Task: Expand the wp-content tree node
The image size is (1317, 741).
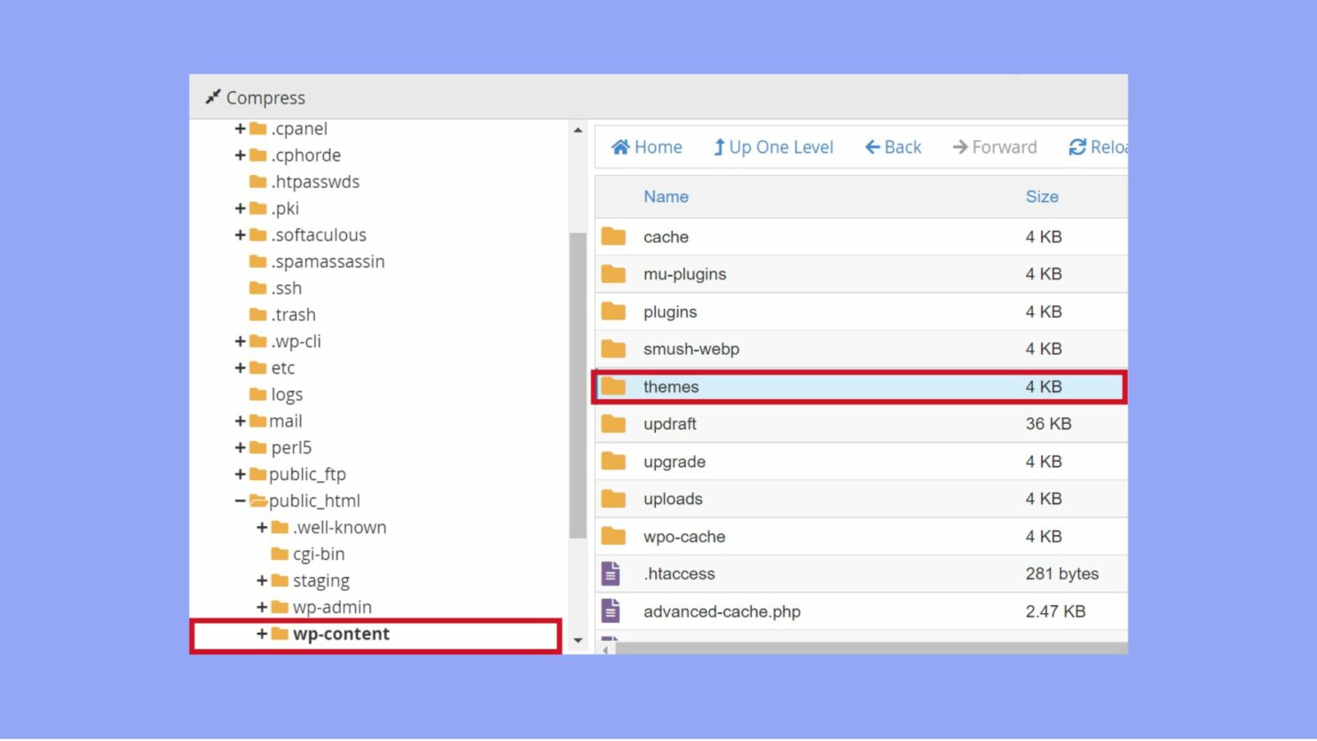Action: (x=261, y=634)
